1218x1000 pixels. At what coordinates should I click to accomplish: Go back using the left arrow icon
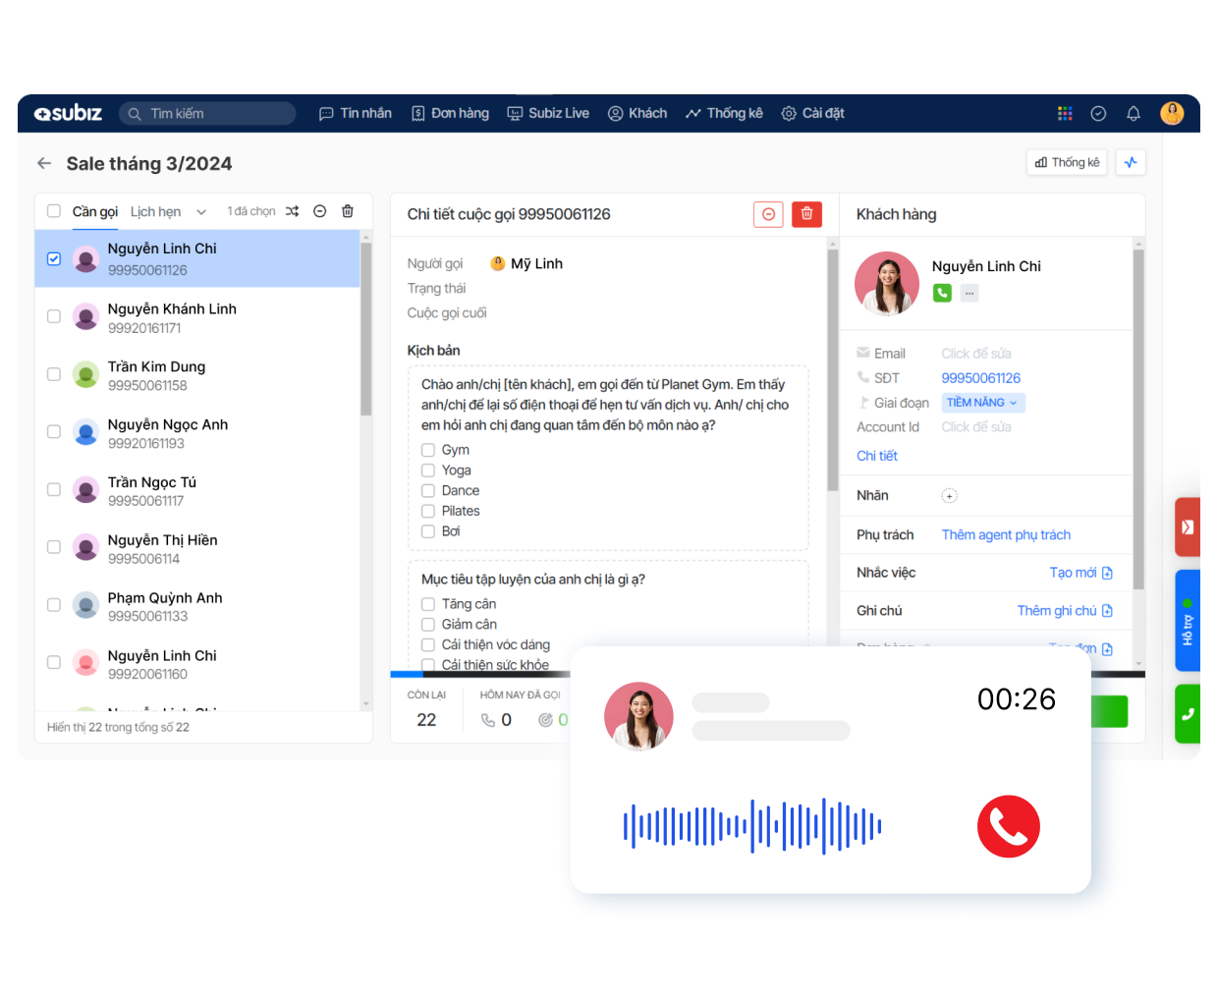click(44, 164)
